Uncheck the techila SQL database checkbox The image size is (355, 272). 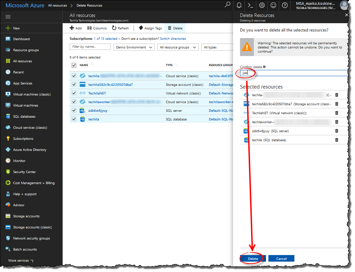(74, 119)
